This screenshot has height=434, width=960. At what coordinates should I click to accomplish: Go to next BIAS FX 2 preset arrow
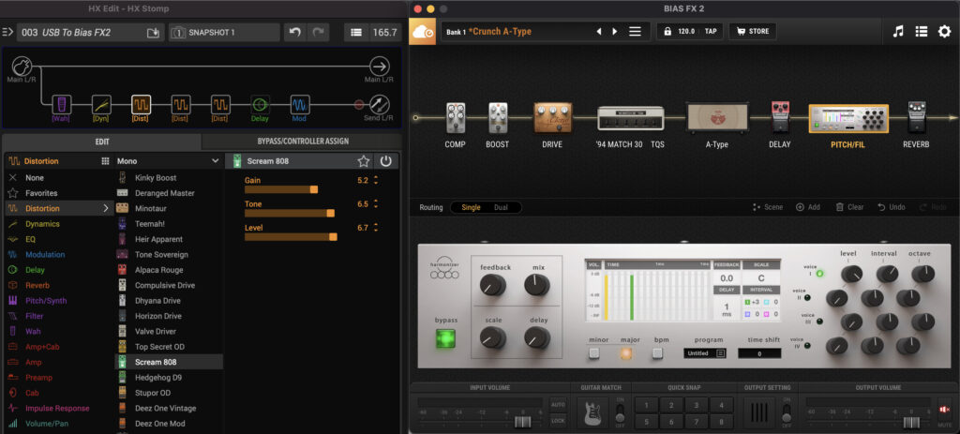tap(615, 32)
